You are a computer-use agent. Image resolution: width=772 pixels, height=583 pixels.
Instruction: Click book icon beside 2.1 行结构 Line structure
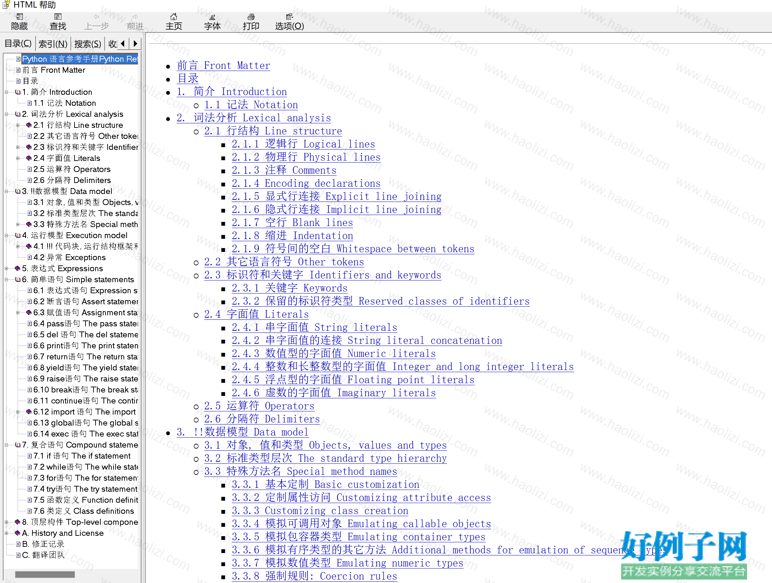coord(29,125)
